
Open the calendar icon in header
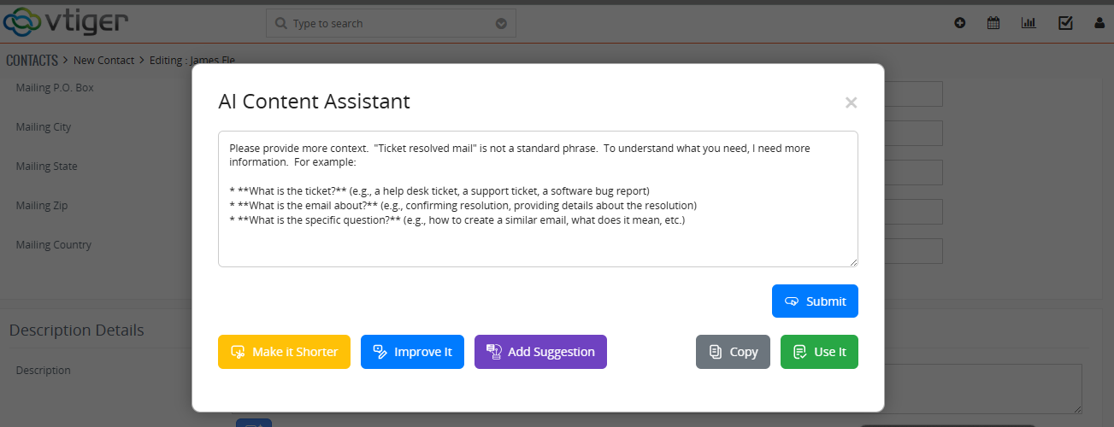click(x=993, y=23)
